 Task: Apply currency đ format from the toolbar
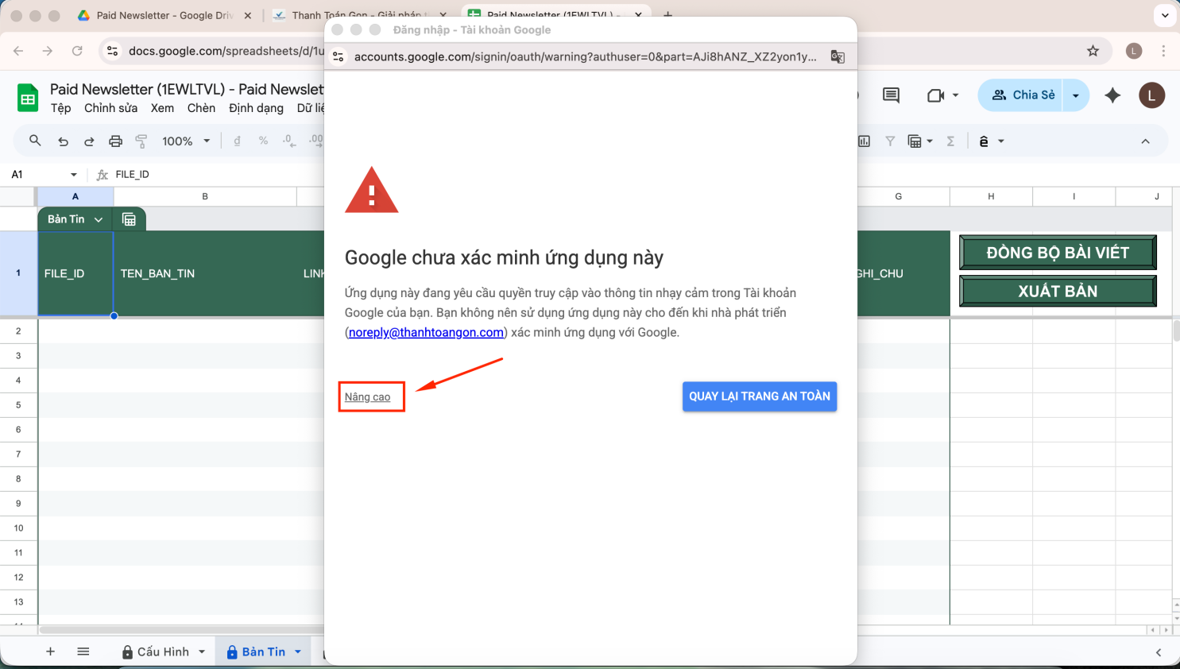237,141
